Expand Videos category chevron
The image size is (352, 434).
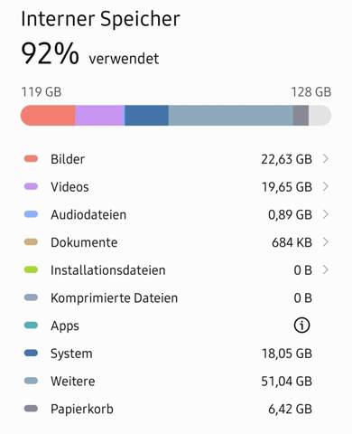326,186
